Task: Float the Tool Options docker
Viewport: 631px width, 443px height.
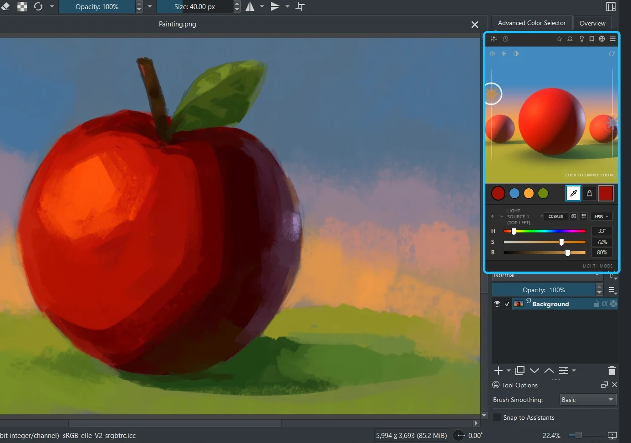Action: pos(605,385)
